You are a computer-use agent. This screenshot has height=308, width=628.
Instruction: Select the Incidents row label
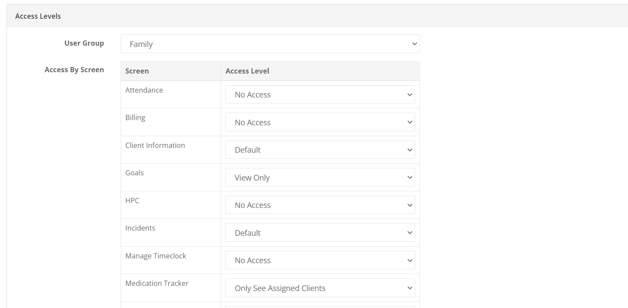point(140,228)
